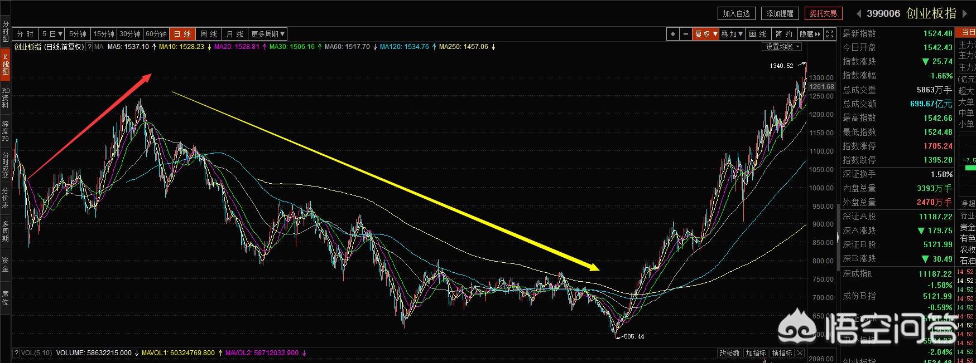The height and width of the screenshot is (363, 976).
Task: Select K线图 in the left sidebar
Action: click(x=6, y=64)
